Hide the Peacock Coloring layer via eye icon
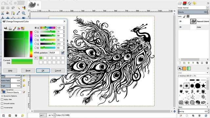The image size is (210, 118). (180, 21)
